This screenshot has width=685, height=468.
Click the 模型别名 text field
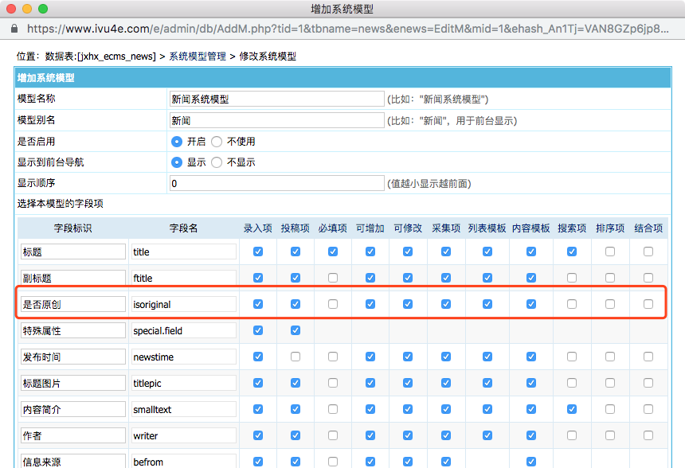coord(276,121)
